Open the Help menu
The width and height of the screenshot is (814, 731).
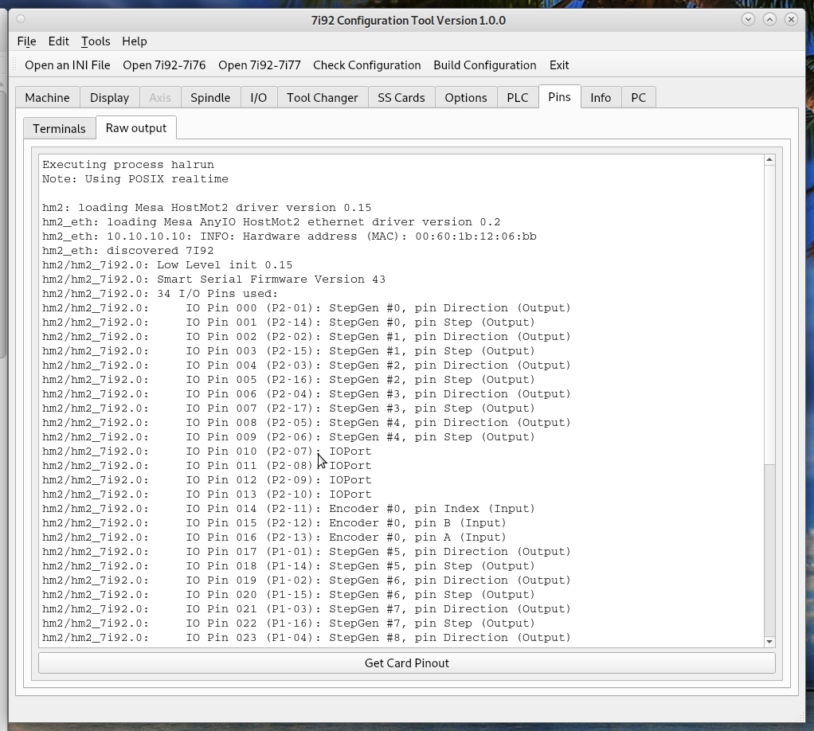[x=135, y=41]
